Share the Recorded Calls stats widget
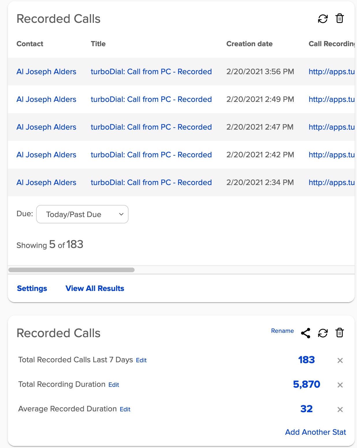The width and height of the screenshot is (357, 448). click(306, 333)
